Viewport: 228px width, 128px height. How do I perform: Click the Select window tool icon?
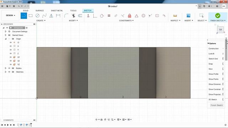coord(202,15)
